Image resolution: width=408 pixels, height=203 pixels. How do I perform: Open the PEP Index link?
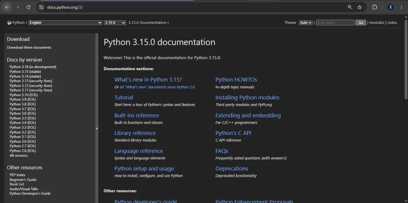click(x=18, y=175)
